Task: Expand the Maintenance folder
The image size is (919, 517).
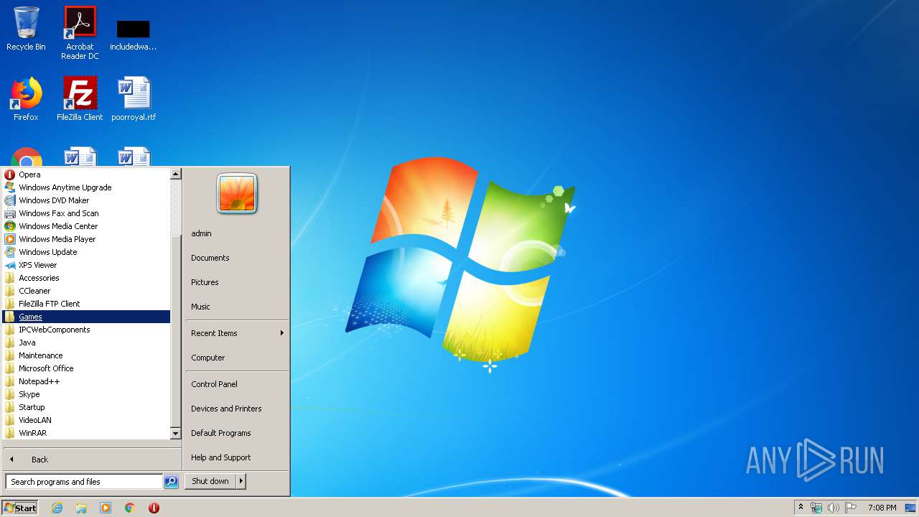Action: pos(86,355)
